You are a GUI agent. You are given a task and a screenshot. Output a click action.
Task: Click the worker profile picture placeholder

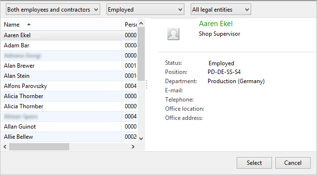coord(173,34)
